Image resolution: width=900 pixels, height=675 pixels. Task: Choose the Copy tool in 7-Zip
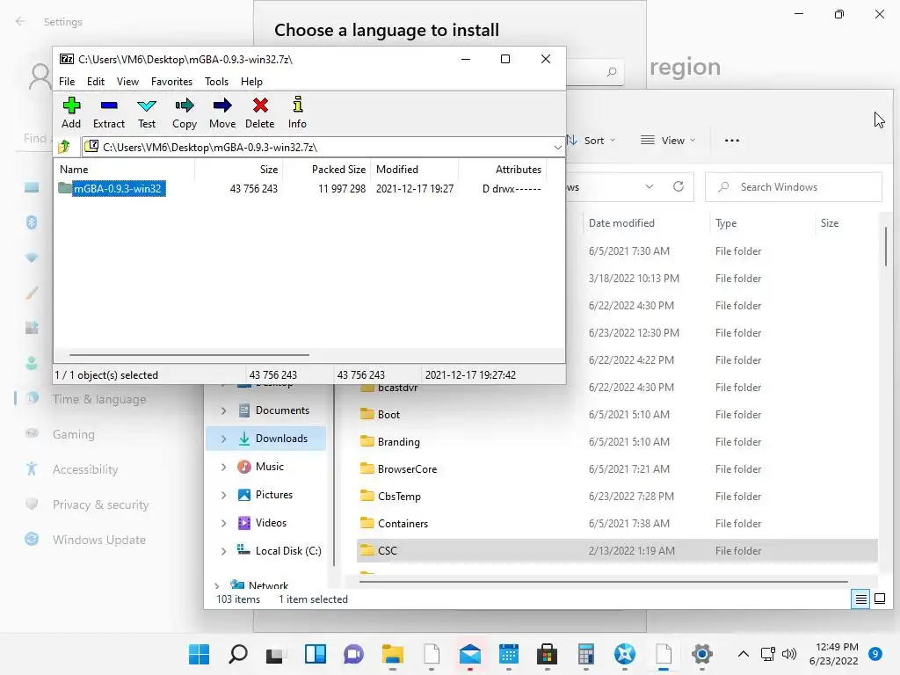185,112
